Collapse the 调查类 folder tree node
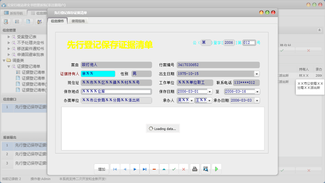The height and width of the screenshot is (183, 325). [x=4, y=60]
